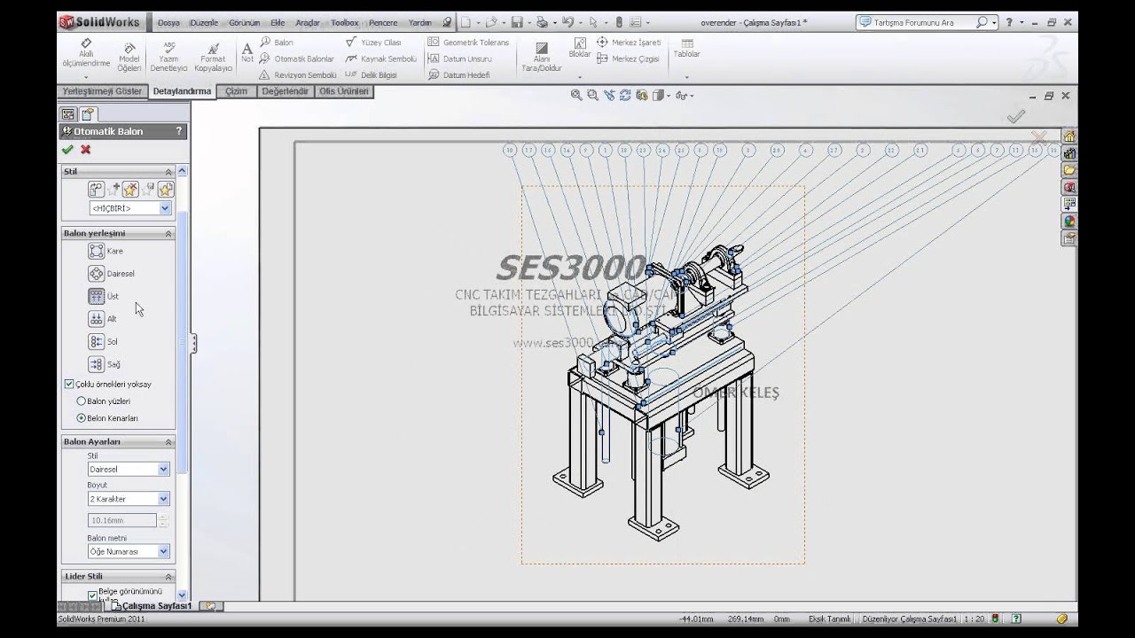Collapse Lider Stili section

168,577
